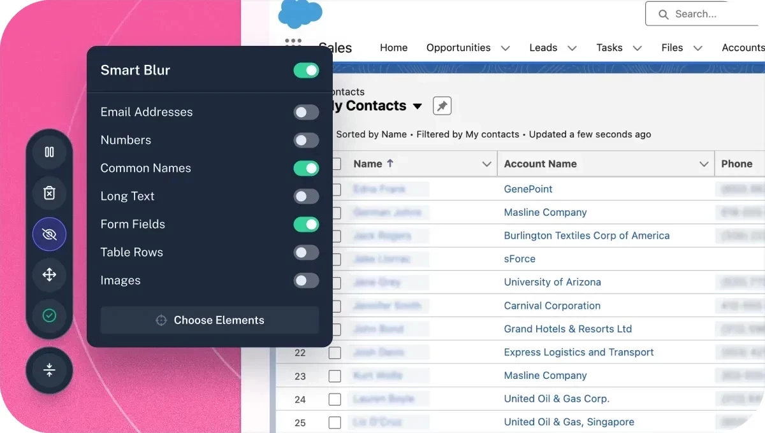
Task: Collapse the toolbar with round collapse button
Action: click(49, 371)
